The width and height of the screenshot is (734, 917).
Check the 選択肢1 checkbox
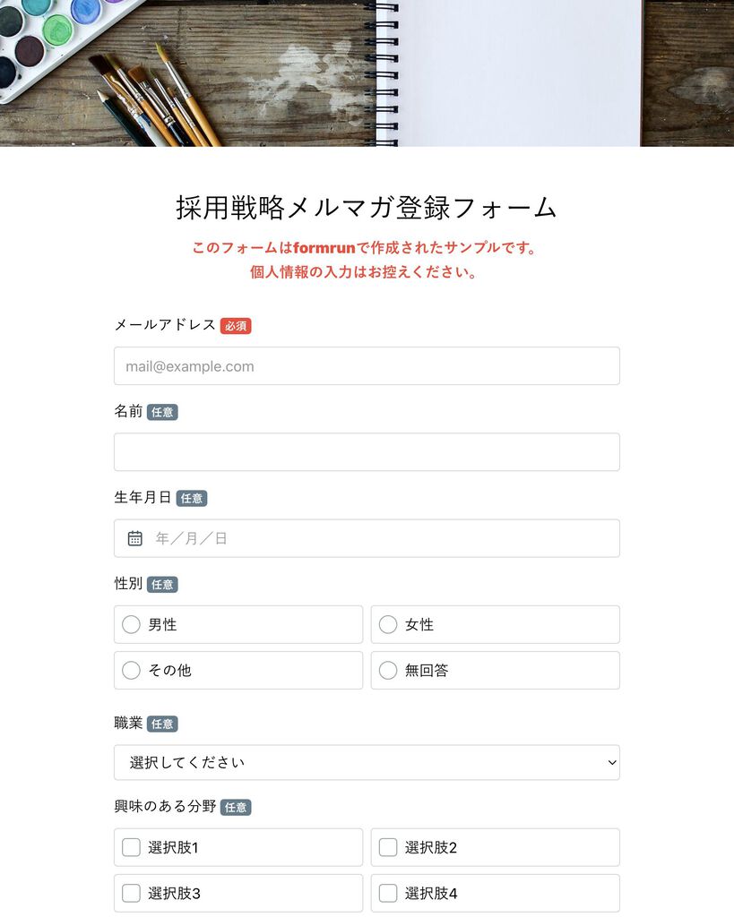(x=131, y=847)
